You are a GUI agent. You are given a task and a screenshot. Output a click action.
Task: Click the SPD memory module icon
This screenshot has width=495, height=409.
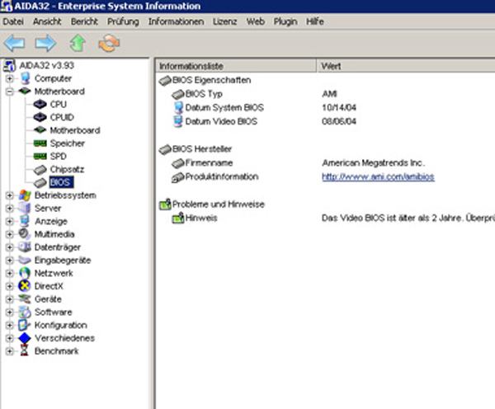tap(40, 156)
